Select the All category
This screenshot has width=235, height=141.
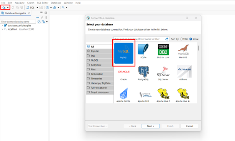pyautogui.click(x=100, y=47)
